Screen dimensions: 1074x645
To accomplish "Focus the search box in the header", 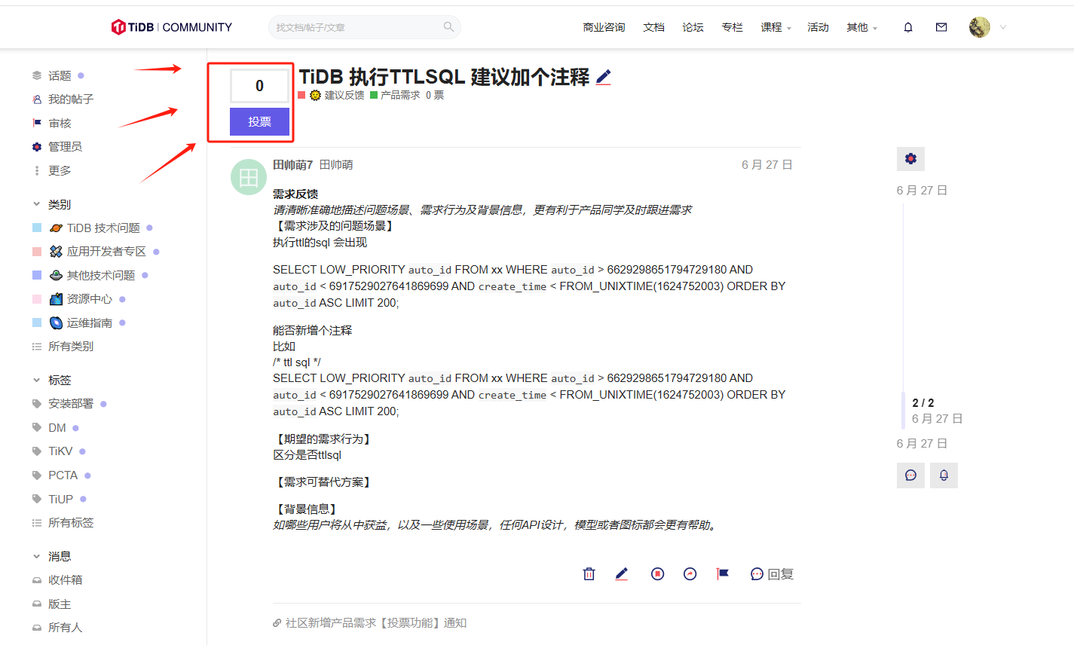I will point(358,28).
